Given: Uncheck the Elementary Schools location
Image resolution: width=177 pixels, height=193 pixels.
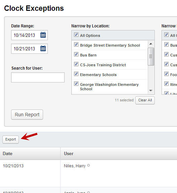Looking at the screenshot, I should 76,74.
